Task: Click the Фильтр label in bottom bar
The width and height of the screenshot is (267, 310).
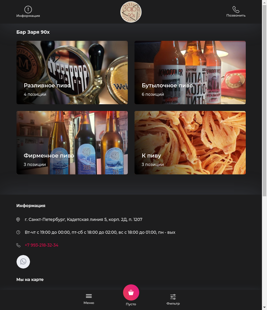Action: pyautogui.click(x=173, y=304)
